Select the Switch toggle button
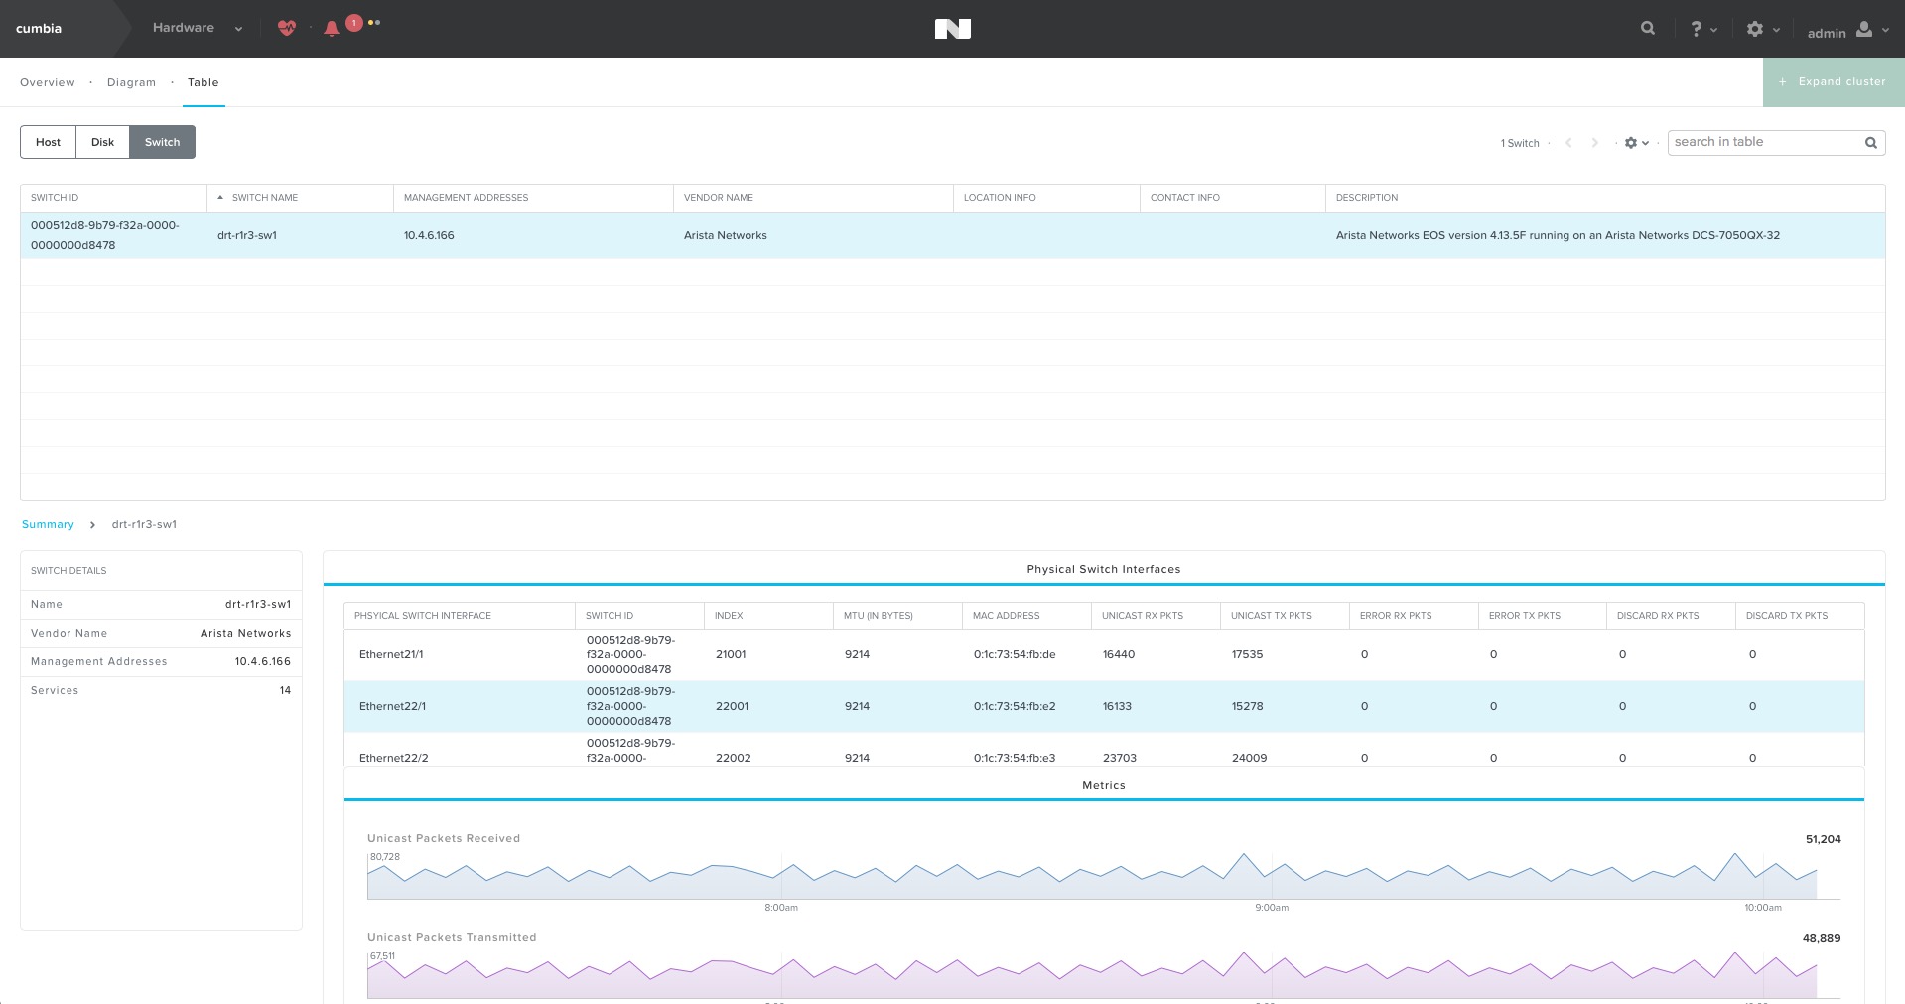This screenshot has width=1905, height=1004. click(x=163, y=142)
